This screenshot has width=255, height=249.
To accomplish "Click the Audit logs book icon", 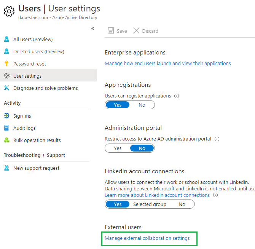I will pos(6,128).
